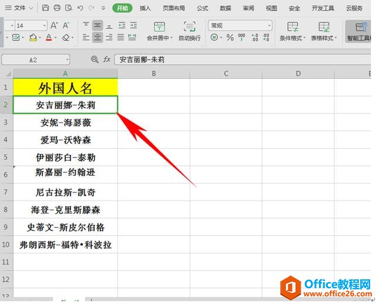
Task: Select column B header
Action: (x=154, y=74)
